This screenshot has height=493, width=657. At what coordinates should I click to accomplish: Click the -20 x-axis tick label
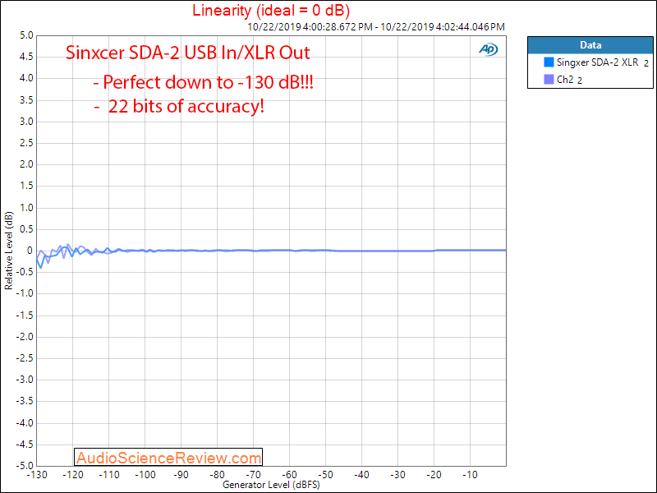[434, 475]
